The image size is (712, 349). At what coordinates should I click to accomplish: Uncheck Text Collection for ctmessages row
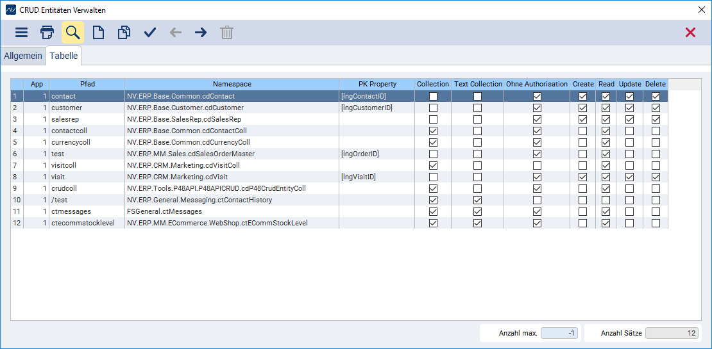pyautogui.click(x=478, y=212)
